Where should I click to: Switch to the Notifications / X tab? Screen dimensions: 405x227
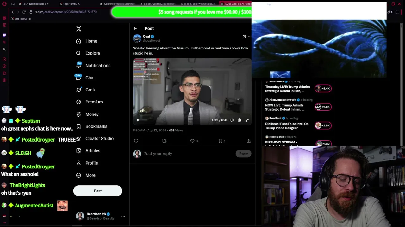[33, 4]
